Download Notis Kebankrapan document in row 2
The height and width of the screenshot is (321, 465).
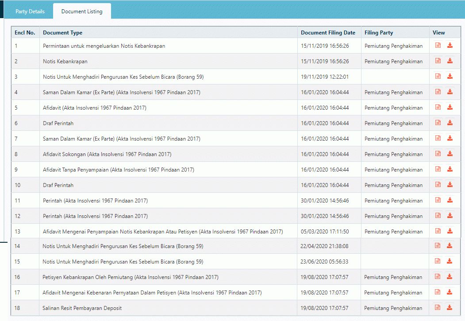point(450,61)
